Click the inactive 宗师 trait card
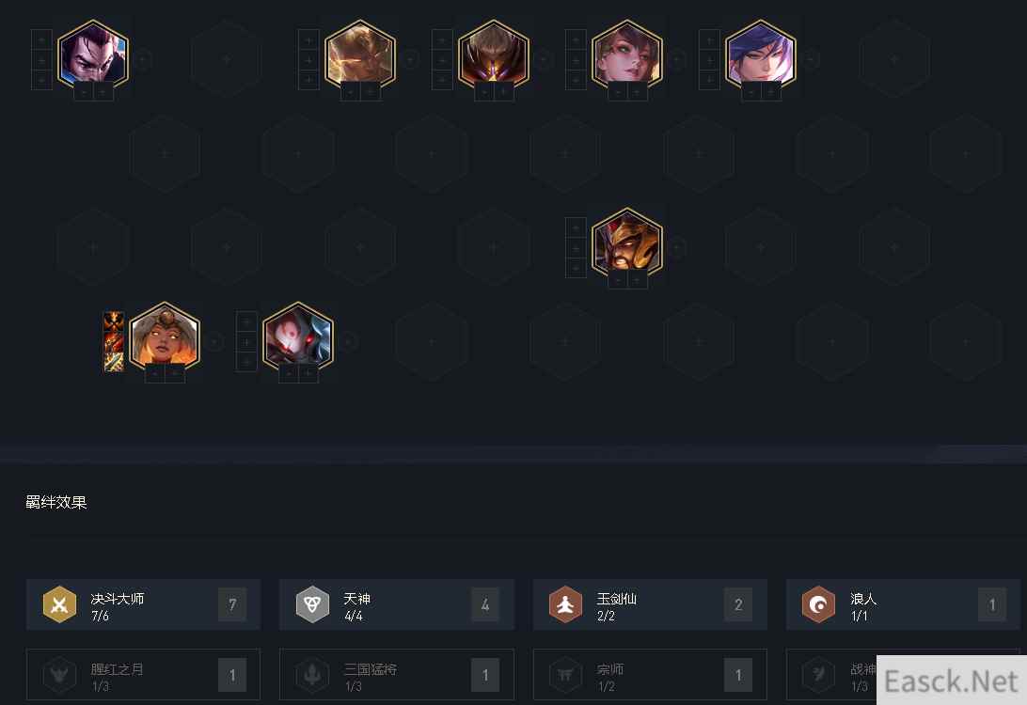This screenshot has height=705, width=1027. click(x=650, y=675)
